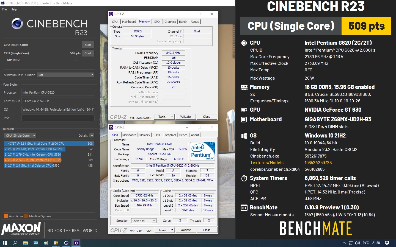Open File Explorer from taskbar
The width and height of the screenshot is (396, 247).
[x=25, y=243]
